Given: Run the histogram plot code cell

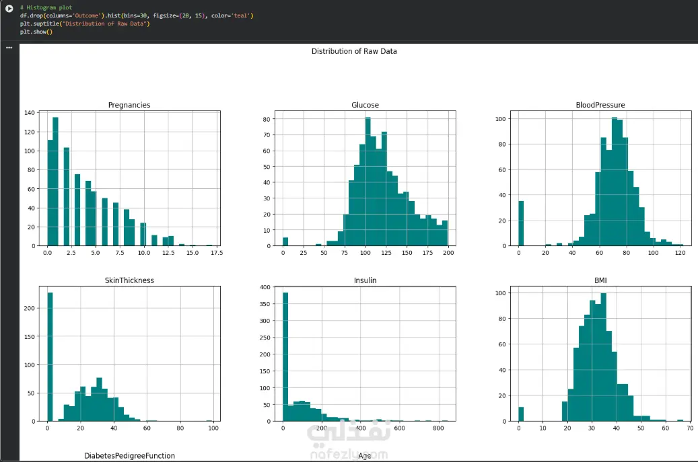Looking at the screenshot, I should (9, 8).
